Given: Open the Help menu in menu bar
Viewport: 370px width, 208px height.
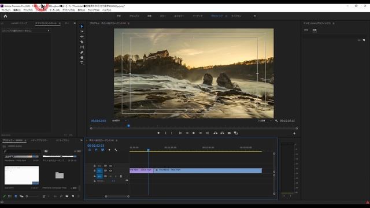Looking at the screenshot, I should point(106,10).
